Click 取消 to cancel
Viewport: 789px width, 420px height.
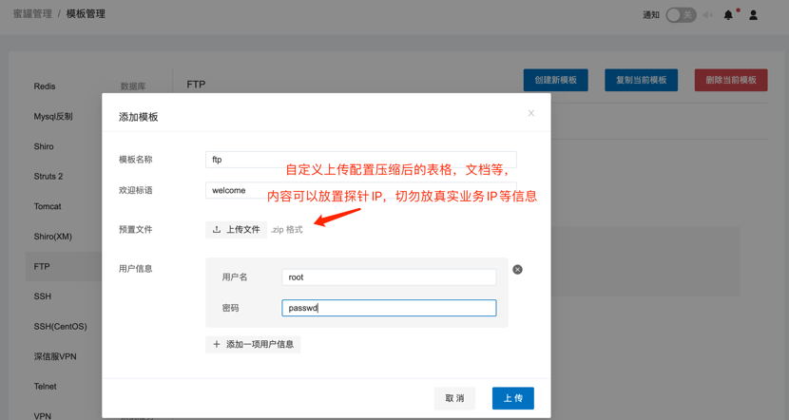tap(454, 398)
